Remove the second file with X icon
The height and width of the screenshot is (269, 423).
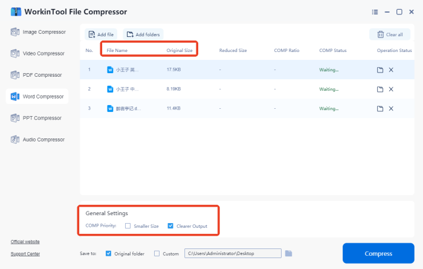[x=391, y=89]
